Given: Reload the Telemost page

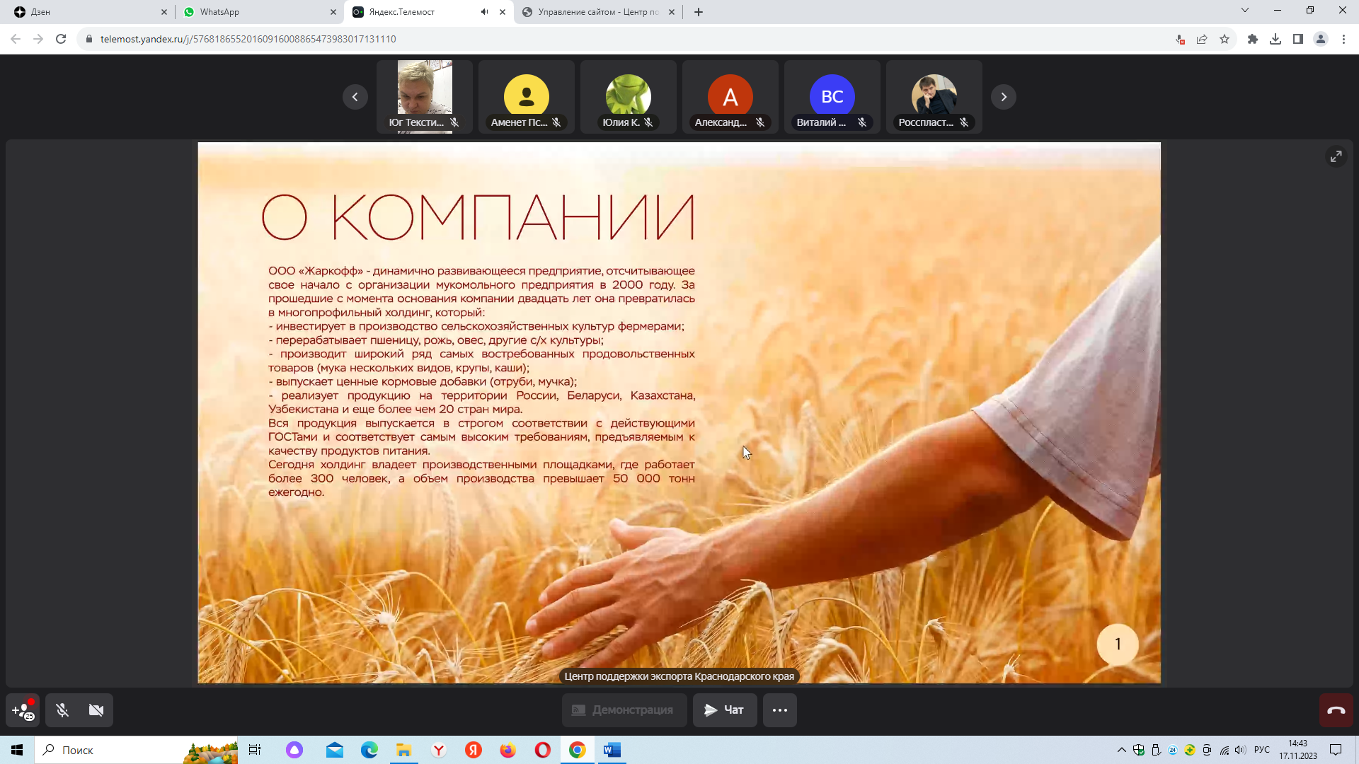Looking at the screenshot, I should (x=61, y=39).
